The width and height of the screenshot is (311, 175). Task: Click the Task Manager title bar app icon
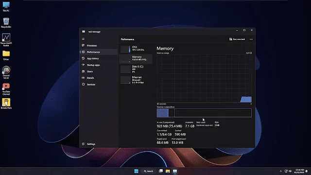(84, 32)
